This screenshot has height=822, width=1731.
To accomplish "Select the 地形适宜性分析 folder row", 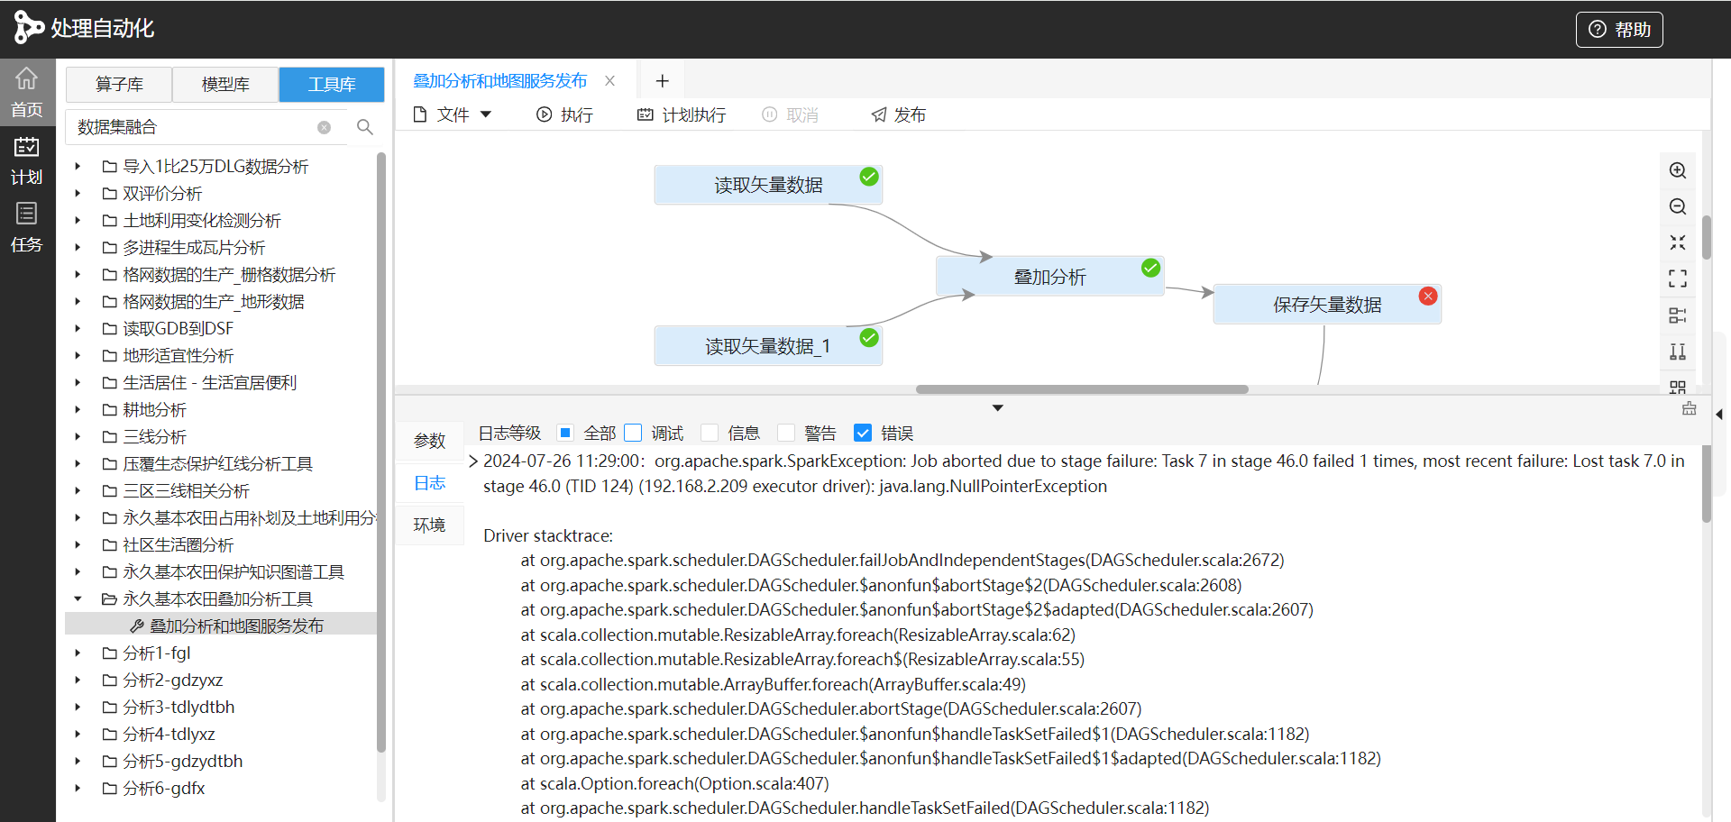I will [221, 355].
